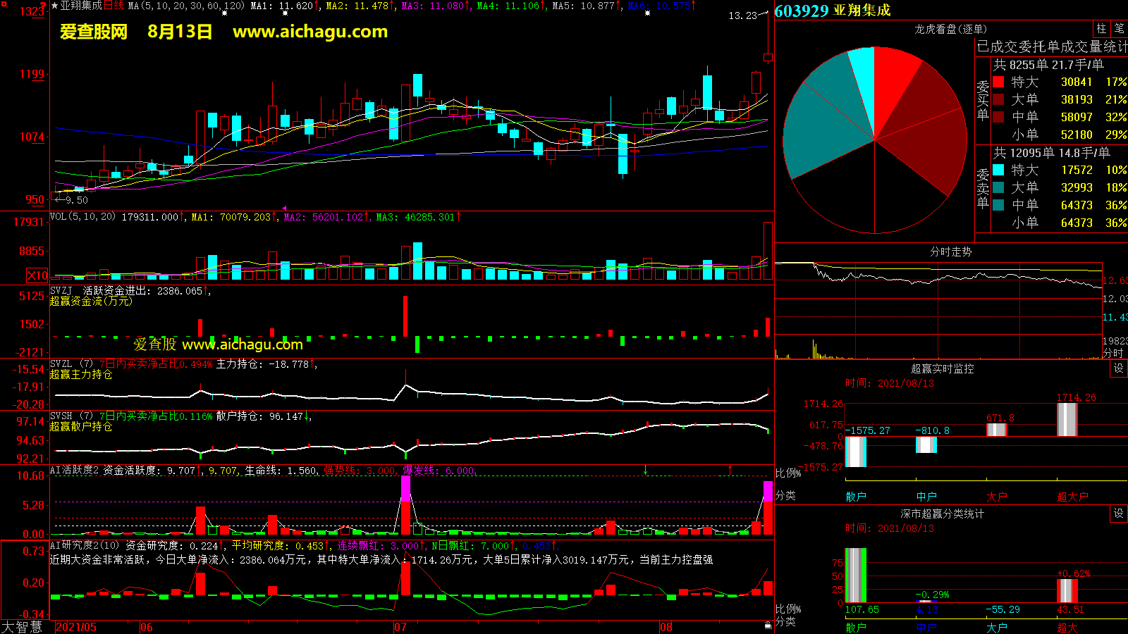
Task: Select the 散户 category in 超赢实时监控
Action: (856, 497)
